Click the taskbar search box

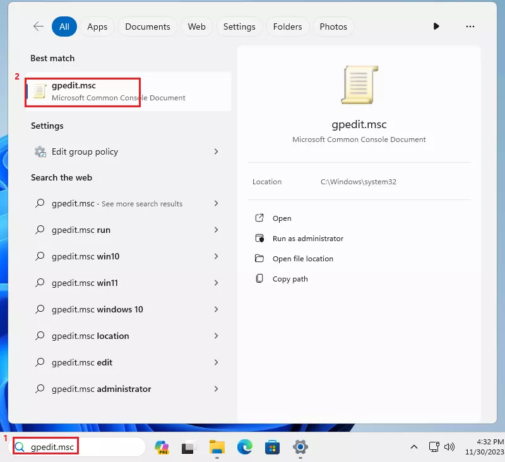pos(79,447)
